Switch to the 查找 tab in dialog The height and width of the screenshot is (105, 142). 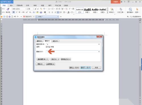pos(39,41)
